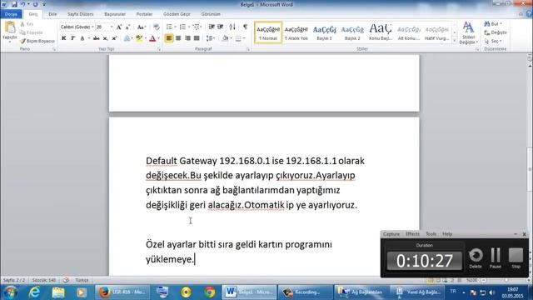Open Dosya (File) tab
Screen dimensions: 533x300
(x=11, y=14)
